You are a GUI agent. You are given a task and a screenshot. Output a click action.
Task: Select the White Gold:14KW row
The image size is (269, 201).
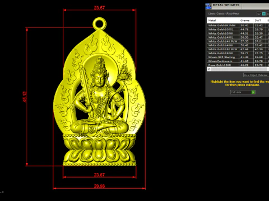[238, 45]
